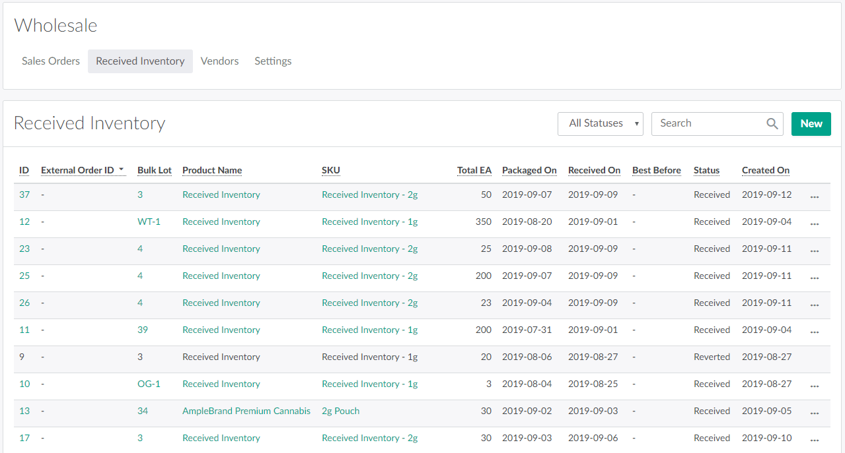Open the ellipsis menu for row ID 12
This screenshot has width=845, height=453.
(814, 223)
